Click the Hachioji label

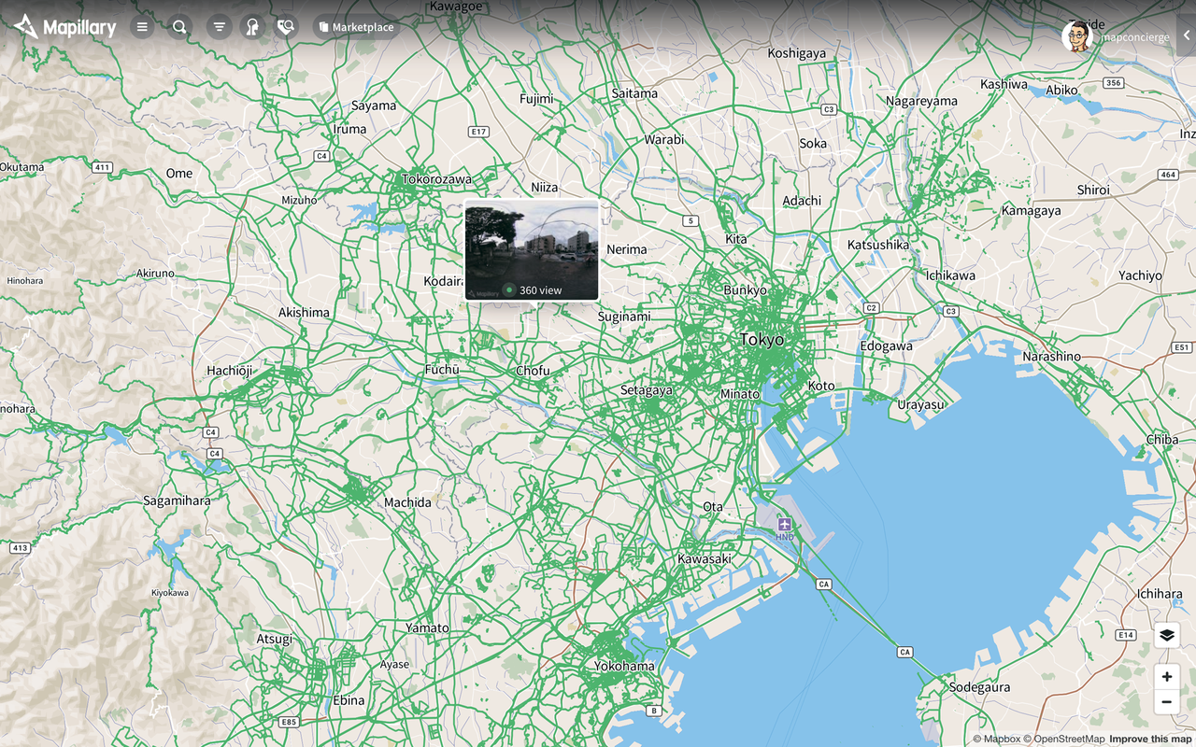coord(230,371)
